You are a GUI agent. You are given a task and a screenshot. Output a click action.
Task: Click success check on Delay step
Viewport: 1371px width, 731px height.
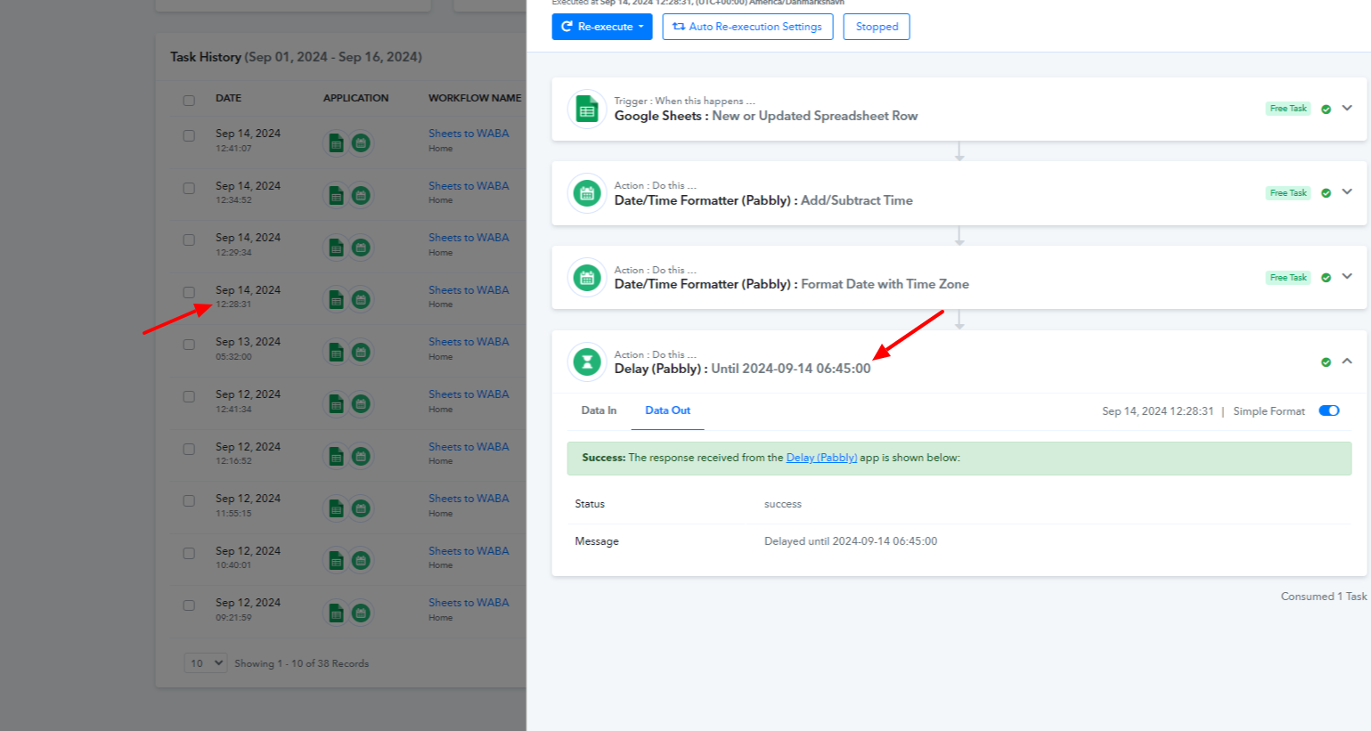point(1326,362)
